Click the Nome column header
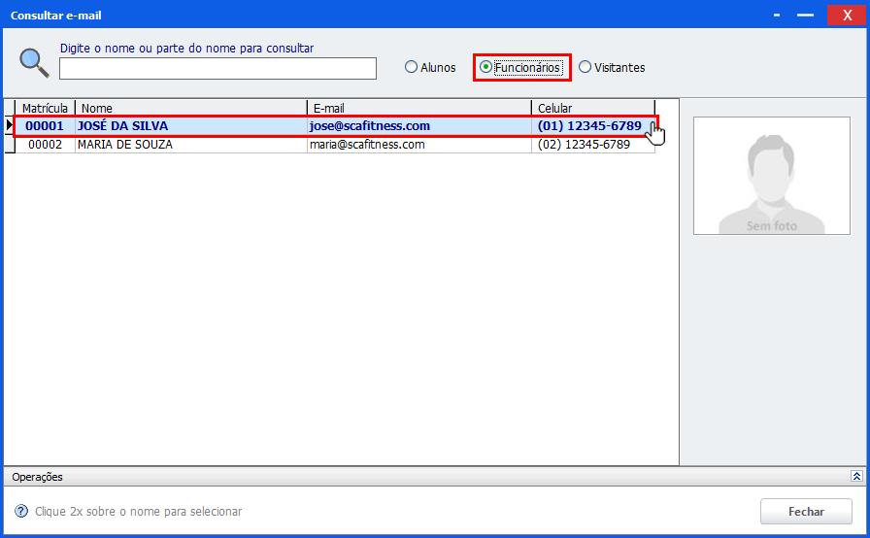Screen dimensions: 870x538 pyautogui.click(x=191, y=108)
